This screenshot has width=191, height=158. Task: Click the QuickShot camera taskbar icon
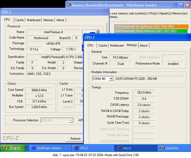(x=162, y=148)
